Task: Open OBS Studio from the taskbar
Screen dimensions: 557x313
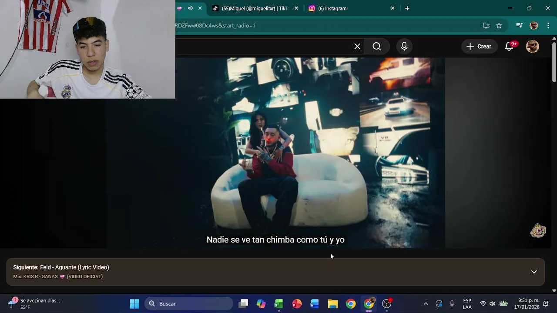Action: pyautogui.click(x=387, y=304)
